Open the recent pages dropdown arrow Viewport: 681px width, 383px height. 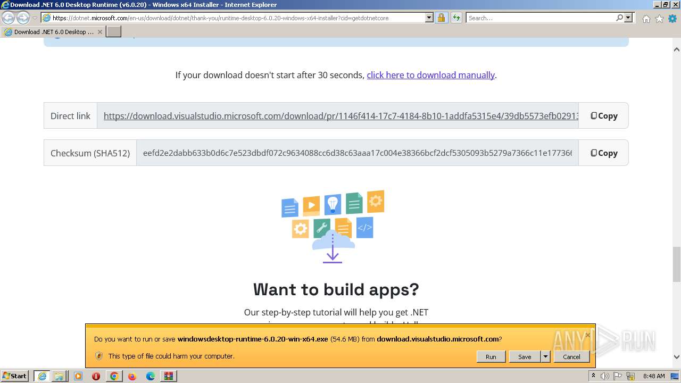(35, 18)
